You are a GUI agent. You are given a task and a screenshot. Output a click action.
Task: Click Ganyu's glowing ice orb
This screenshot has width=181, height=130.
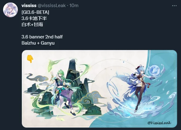[x=155, y=70]
